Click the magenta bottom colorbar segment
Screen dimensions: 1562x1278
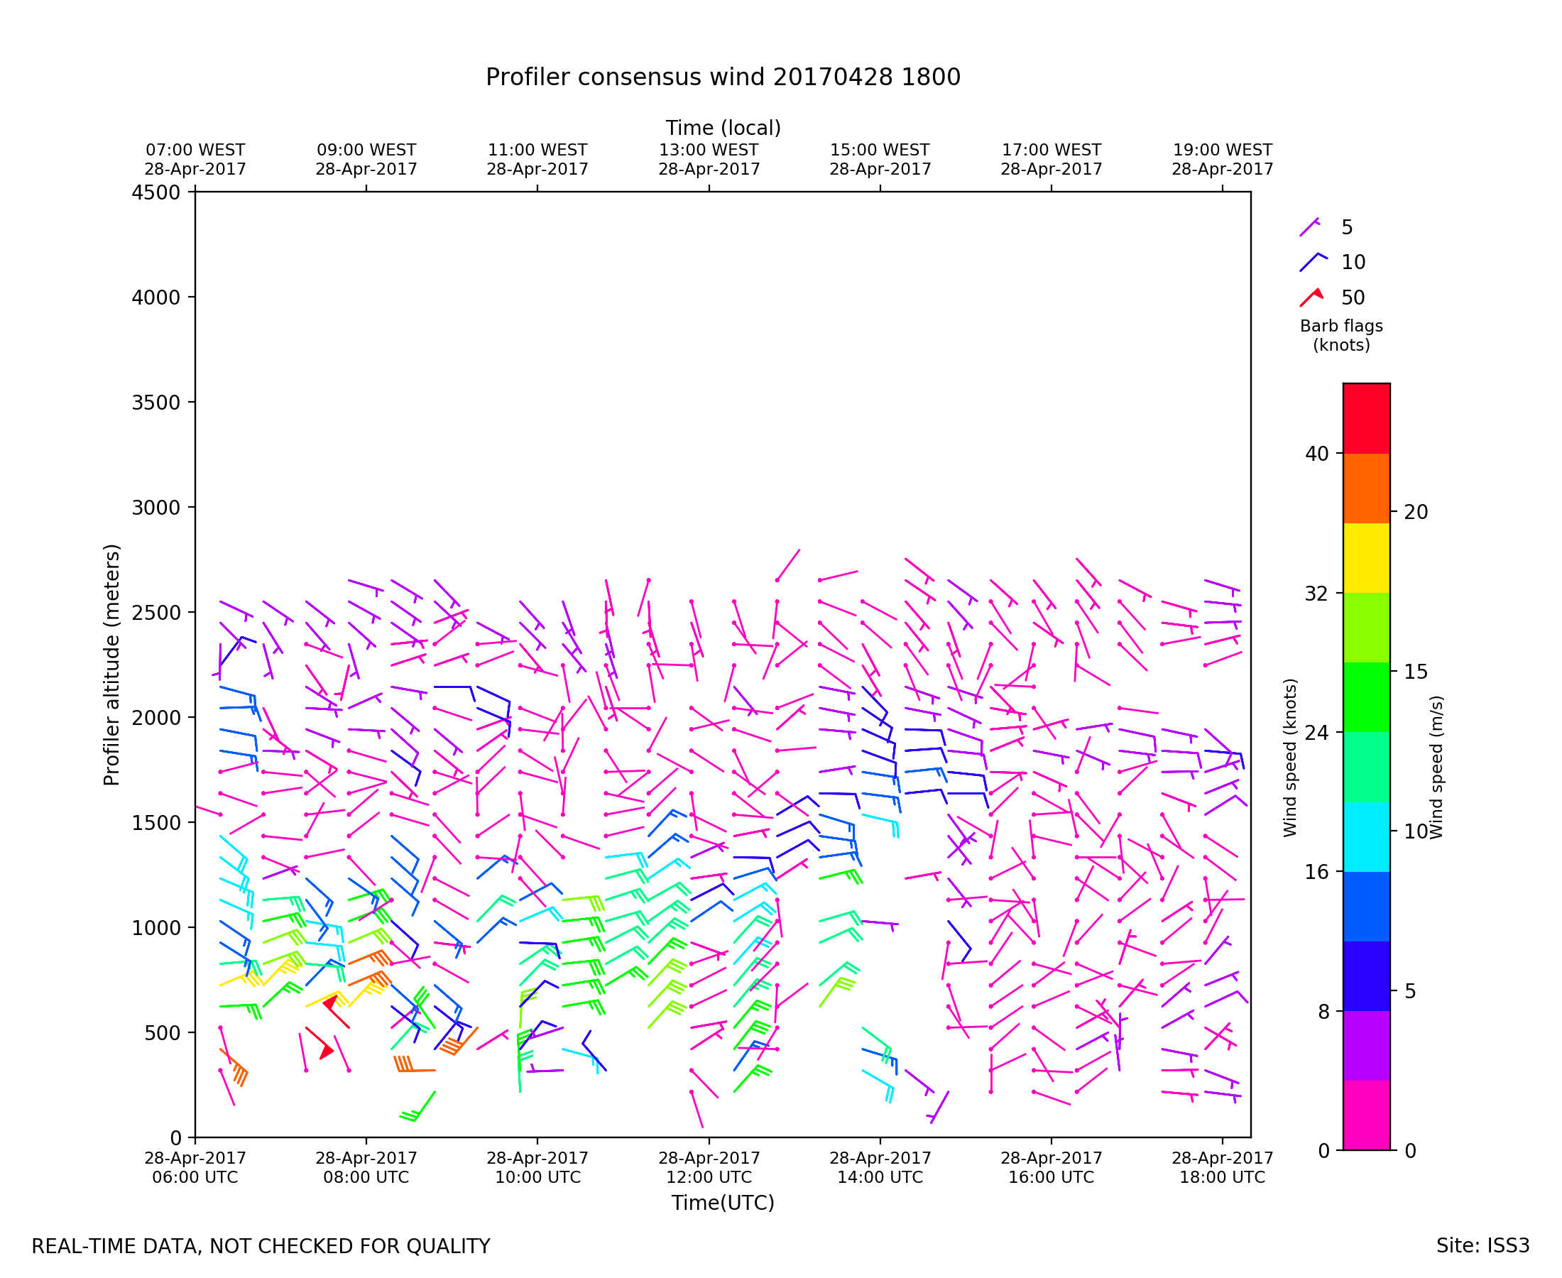1365,1114
